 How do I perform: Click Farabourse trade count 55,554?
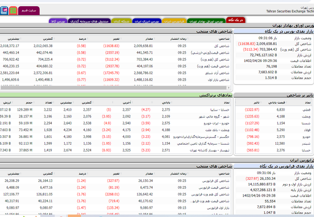click(270, 201)
